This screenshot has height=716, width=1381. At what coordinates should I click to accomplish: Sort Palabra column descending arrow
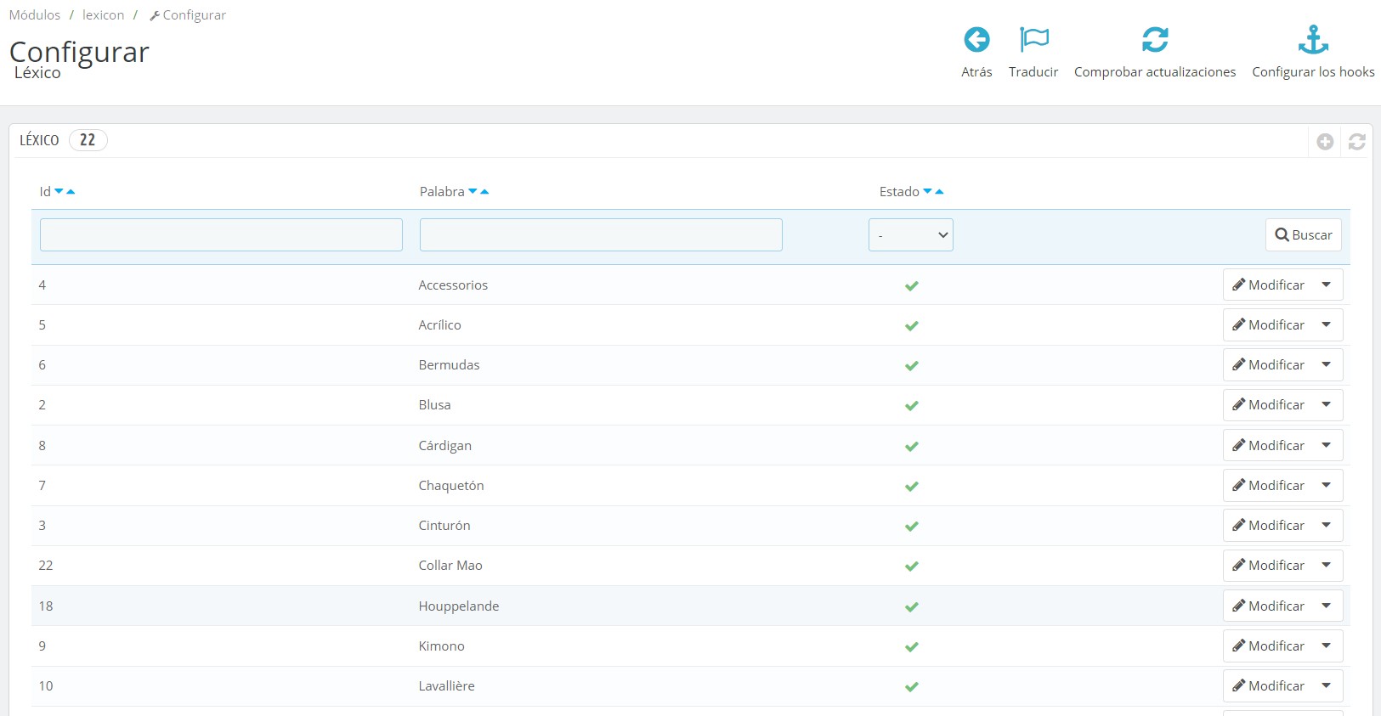[x=473, y=192]
